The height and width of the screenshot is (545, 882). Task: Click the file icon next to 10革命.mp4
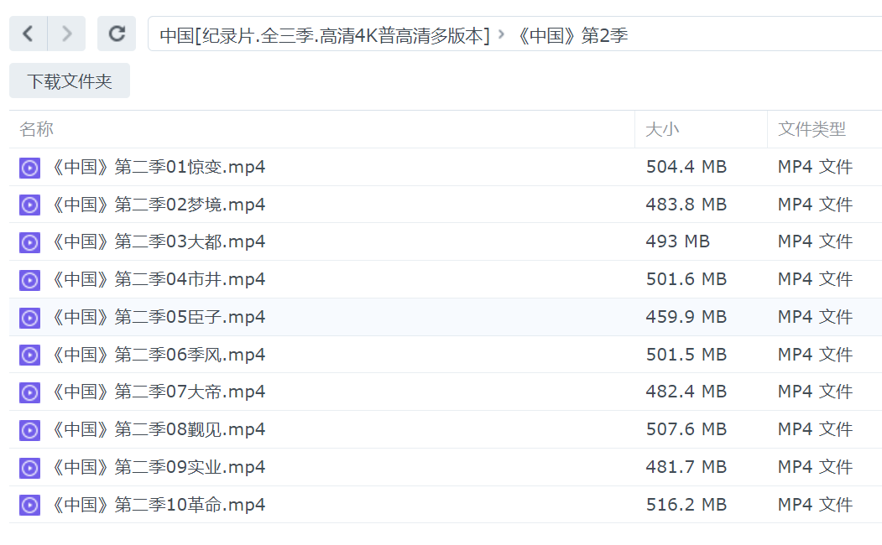(x=29, y=505)
